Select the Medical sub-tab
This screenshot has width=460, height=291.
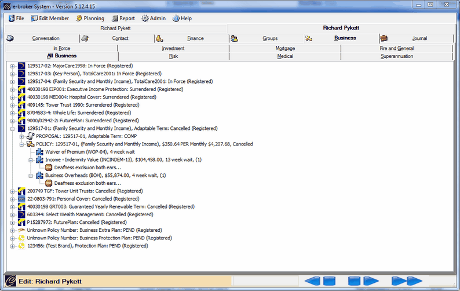click(x=285, y=56)
